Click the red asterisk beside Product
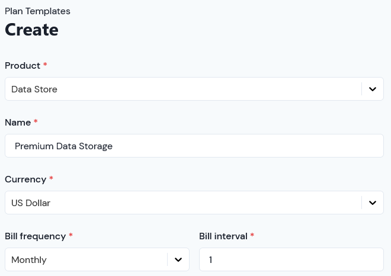The image size is (391, 276). (x=45, y=65)
